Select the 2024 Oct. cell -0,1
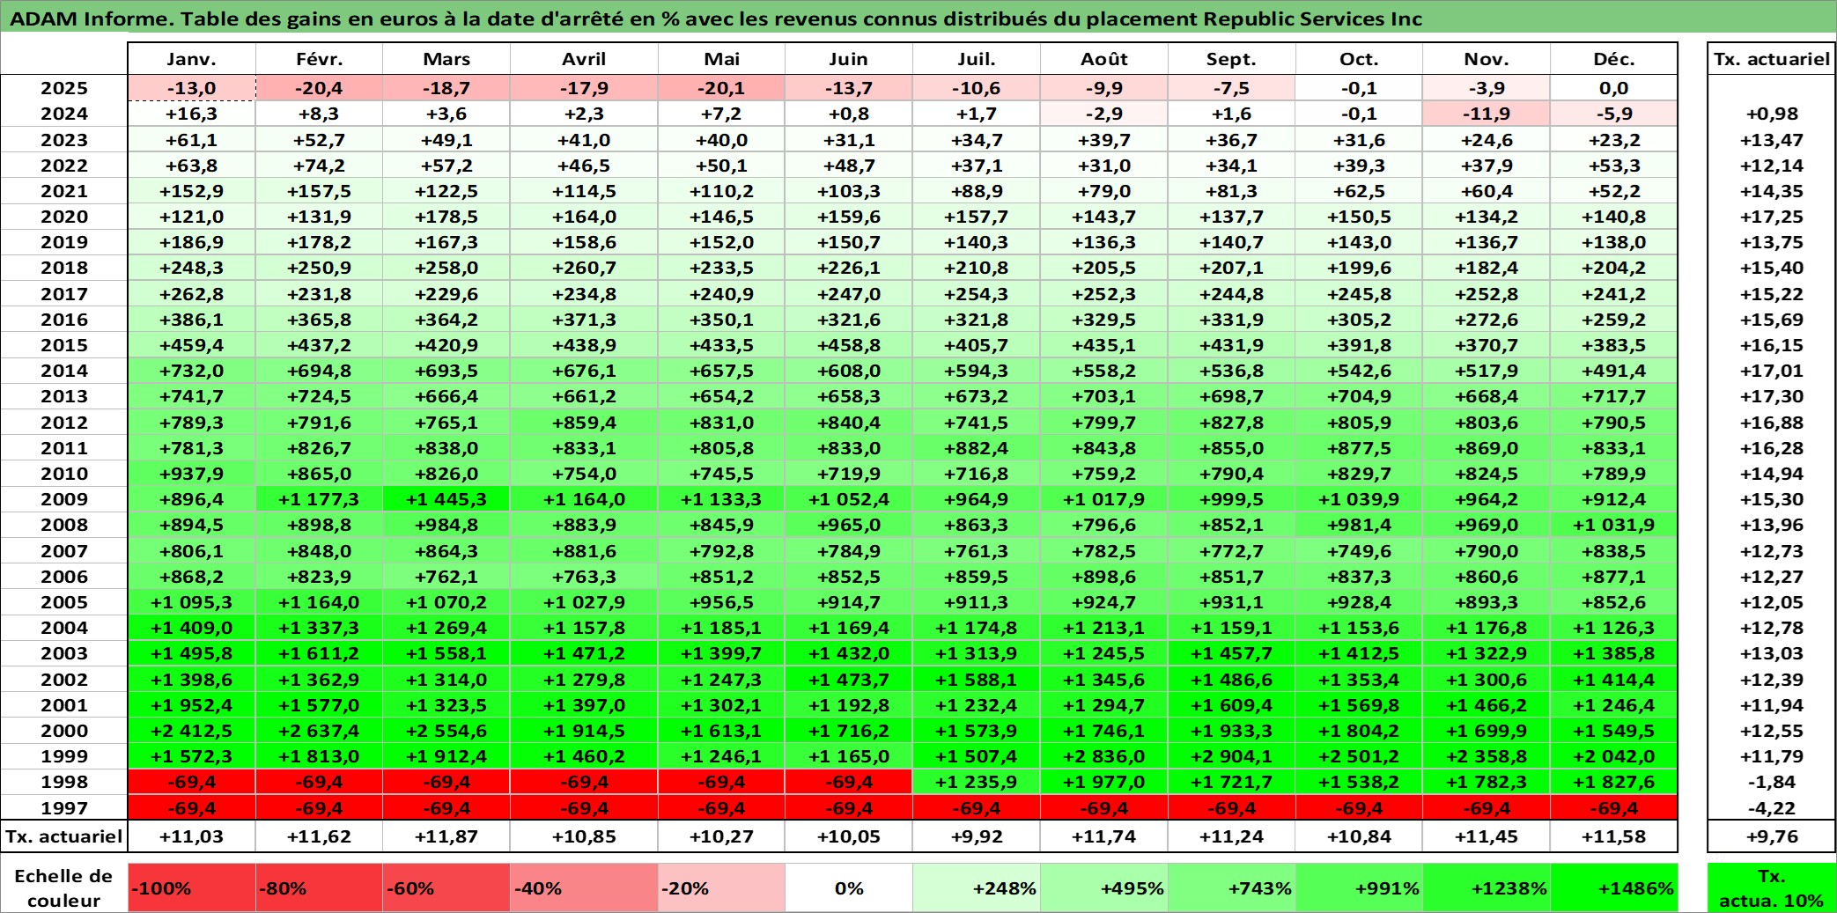 point(1359,114)
